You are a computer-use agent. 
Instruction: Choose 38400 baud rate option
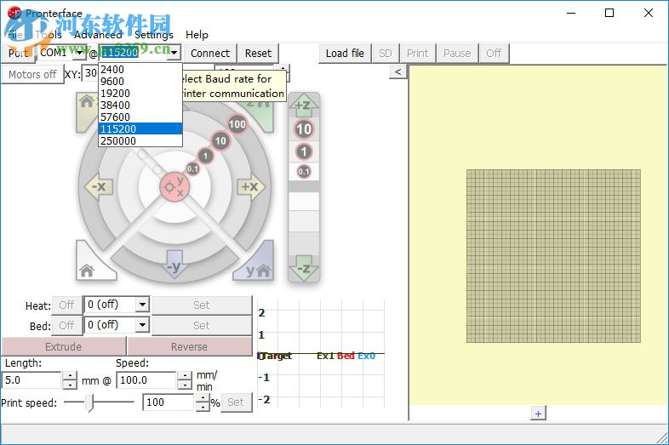(x=140, y=105)
